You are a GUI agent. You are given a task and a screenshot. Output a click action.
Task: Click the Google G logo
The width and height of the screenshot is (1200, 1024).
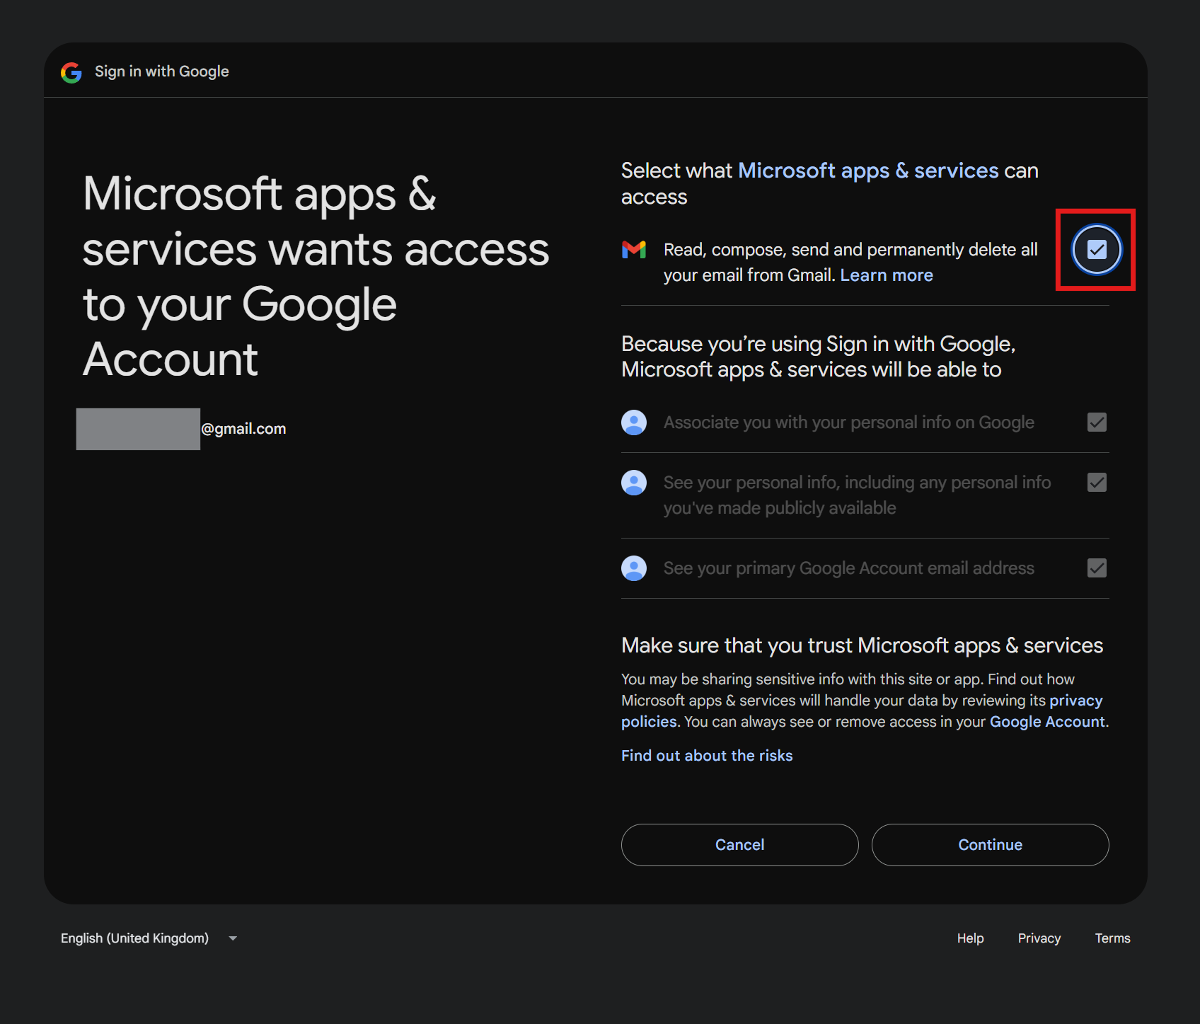(x=71, y=72)
